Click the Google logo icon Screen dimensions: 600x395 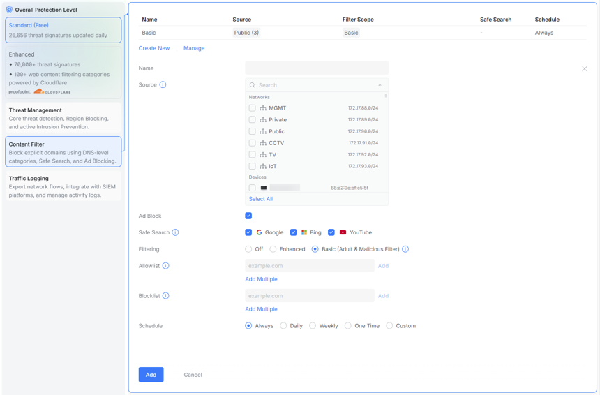(259, 232)
